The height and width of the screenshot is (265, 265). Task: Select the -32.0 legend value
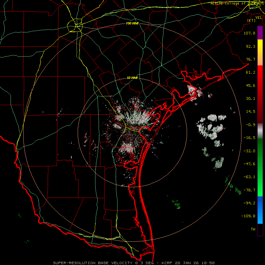coord(249,151)
